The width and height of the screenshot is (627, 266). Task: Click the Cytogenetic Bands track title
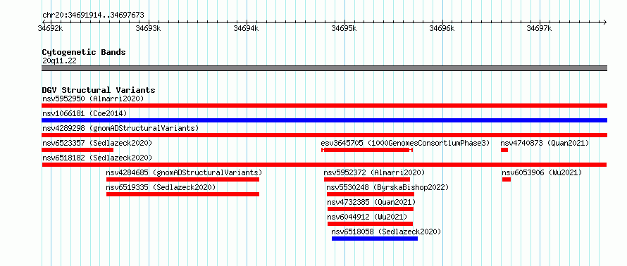(84, 52)
